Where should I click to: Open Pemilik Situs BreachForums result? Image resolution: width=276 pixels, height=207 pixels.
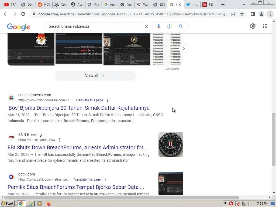pos(76,187)
